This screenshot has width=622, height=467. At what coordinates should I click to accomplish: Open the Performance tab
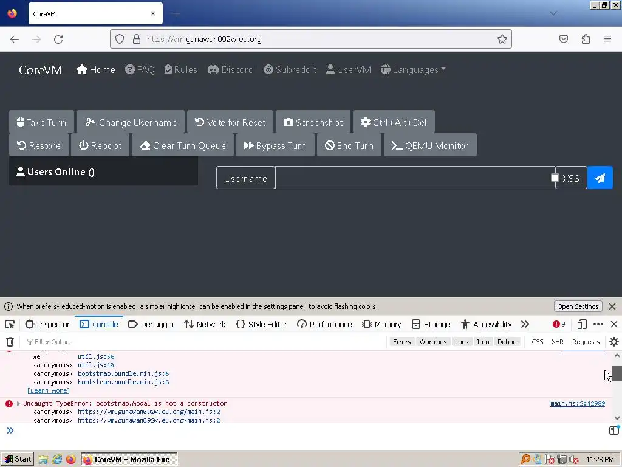click(324, 324)
